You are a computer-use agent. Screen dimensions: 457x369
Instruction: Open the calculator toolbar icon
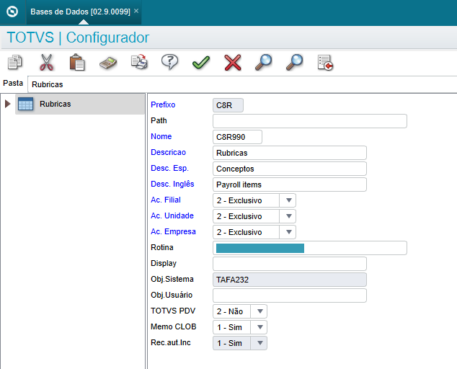(108, 63)
